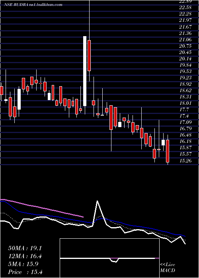Click the peak of the white volume spike line
Viewport: 199px width, 278px height.
97,201
